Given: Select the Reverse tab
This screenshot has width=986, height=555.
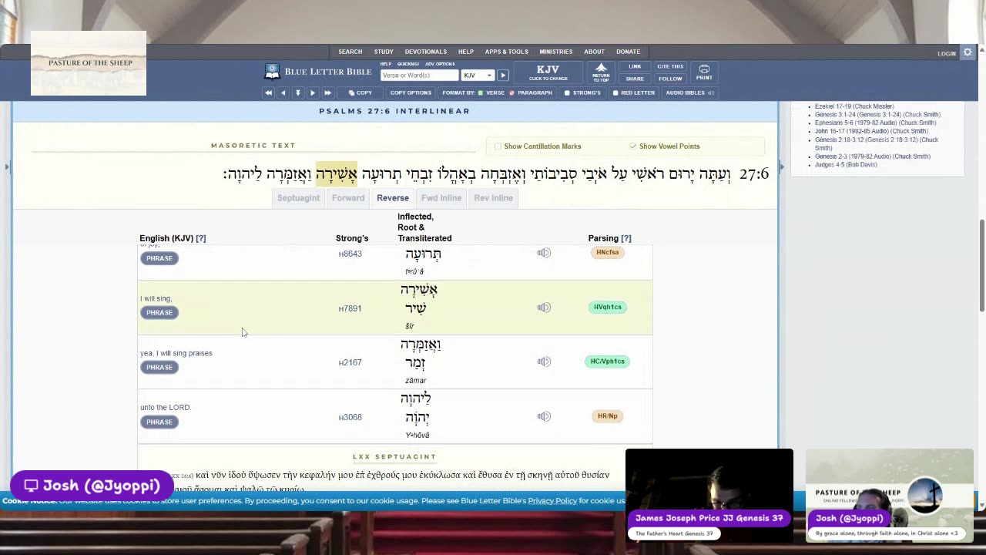Looking at the screenshot, I should (x=393, y=198).
